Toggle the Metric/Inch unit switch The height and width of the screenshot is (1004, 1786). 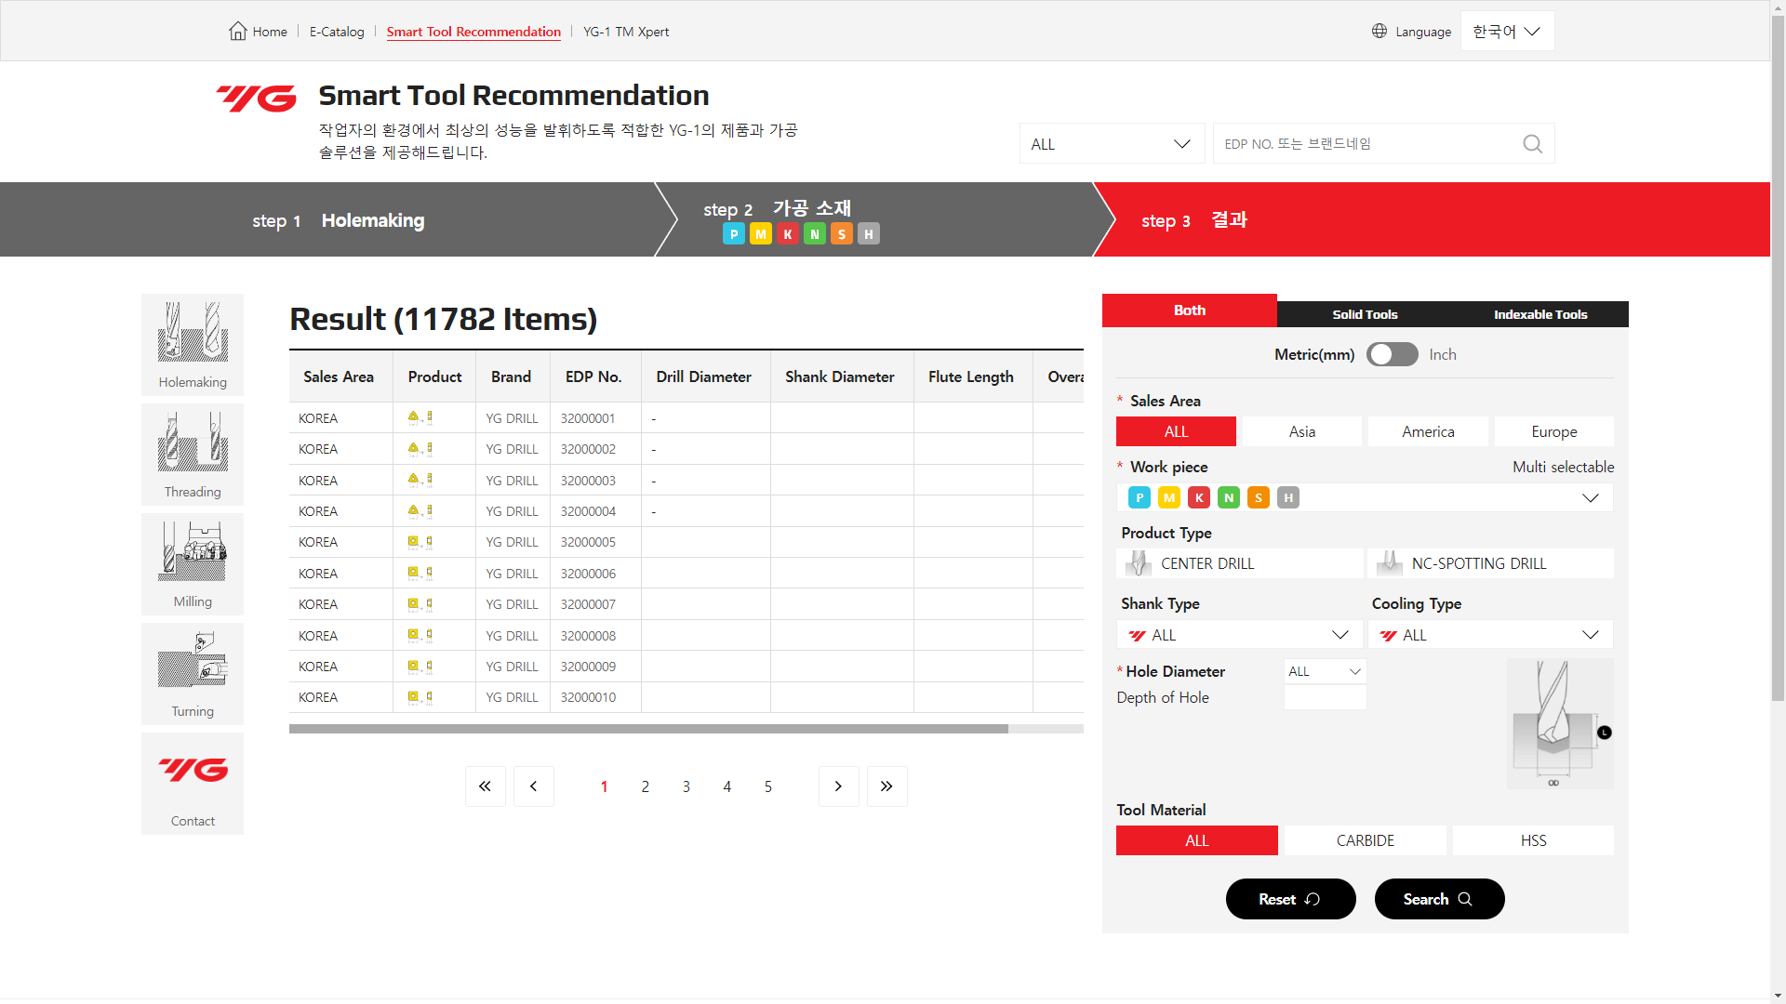[1392, 354]
